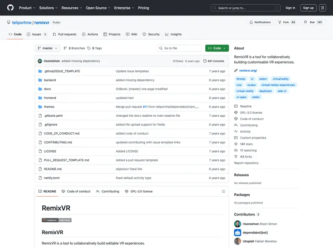Screen dimensions: 333x248
Task: Expand the Product menu in the header
Action: coord(27,8)
